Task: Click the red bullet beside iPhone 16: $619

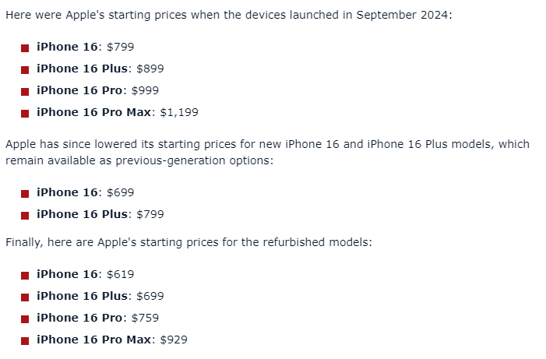Action: (26, 275)
